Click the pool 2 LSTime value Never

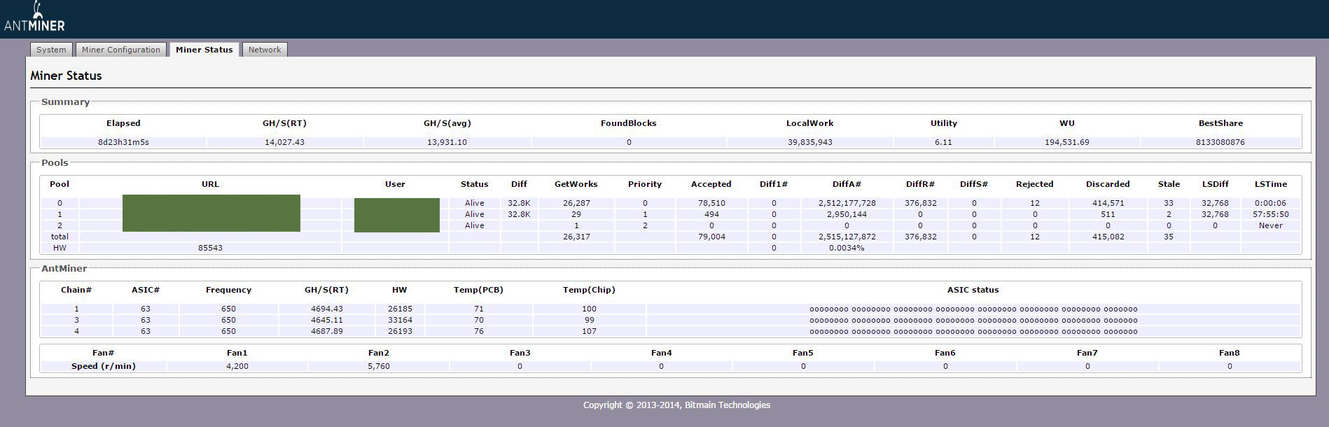pyautogui.click(x=1270, y=225)
